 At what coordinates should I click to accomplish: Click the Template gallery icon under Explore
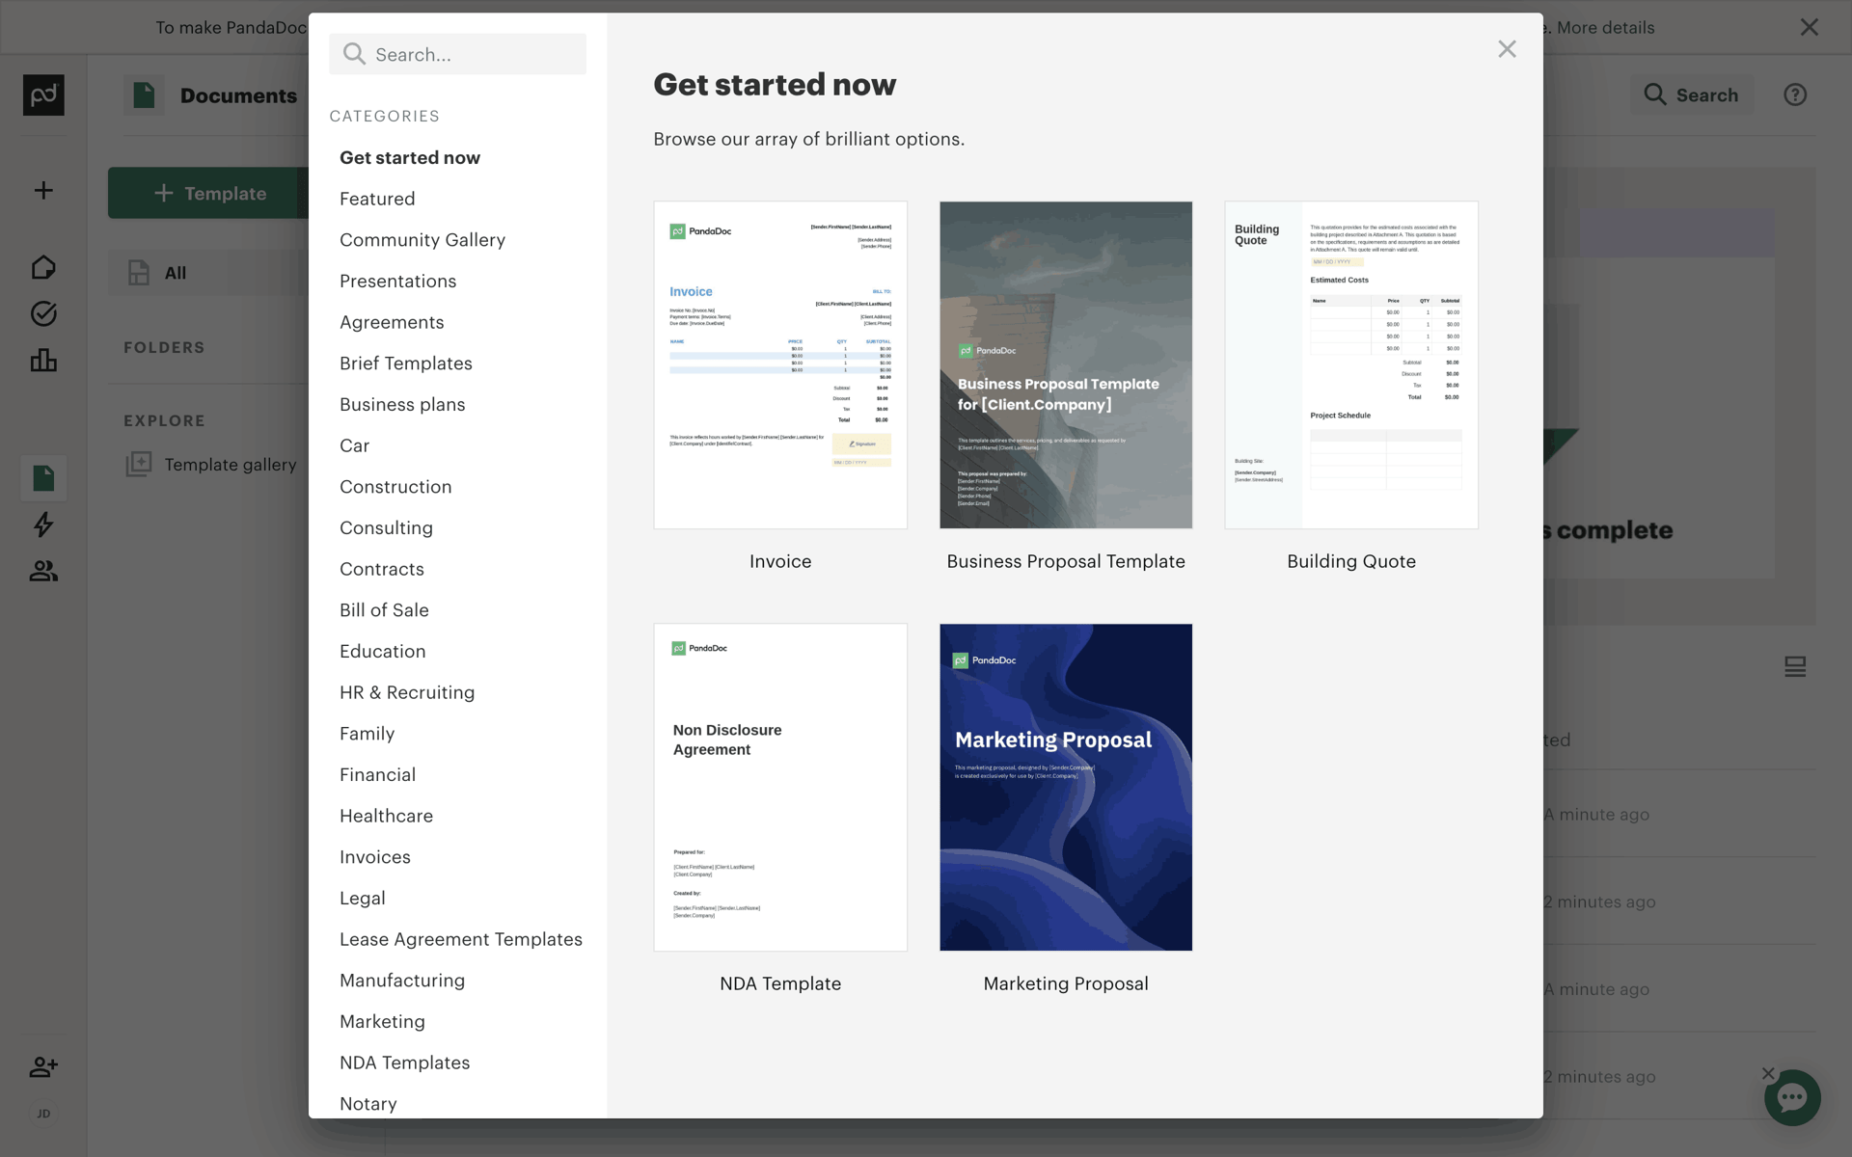click(x=139, y=464)
